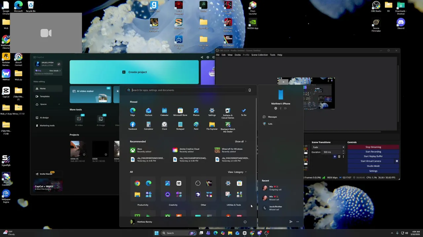Open more options in phone panel
This screenshot has height=237, width=423.
tap(297, 222)
